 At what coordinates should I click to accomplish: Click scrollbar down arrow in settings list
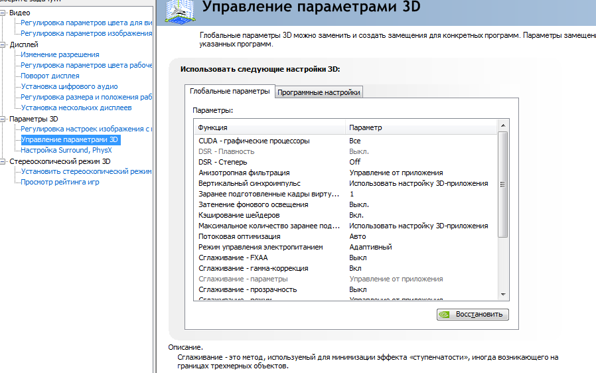(503, 295)
